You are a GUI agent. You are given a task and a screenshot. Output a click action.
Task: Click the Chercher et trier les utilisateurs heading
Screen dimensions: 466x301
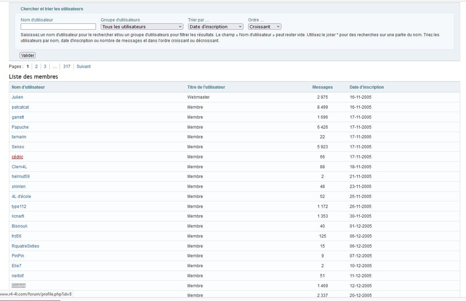(x=52, y=9)
